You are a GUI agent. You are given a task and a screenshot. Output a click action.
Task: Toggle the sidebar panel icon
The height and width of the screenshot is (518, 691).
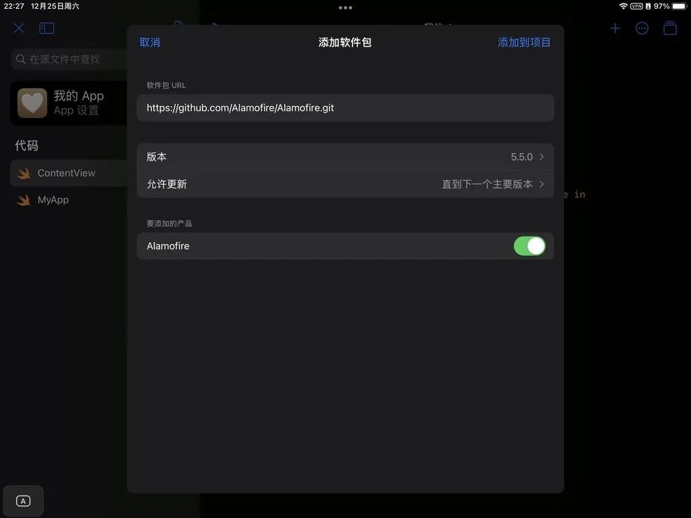[x=47, y=28]
